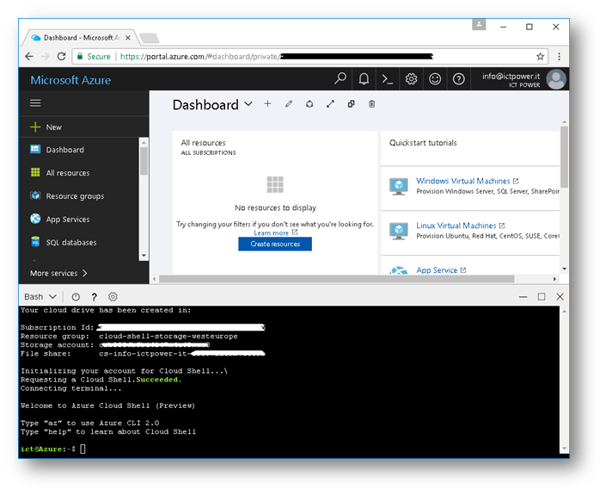The height and width of the screenshot is (495, 606).
Task: Click the App Services globe icon
Action: pyautogui.click(x=35, y=219)
